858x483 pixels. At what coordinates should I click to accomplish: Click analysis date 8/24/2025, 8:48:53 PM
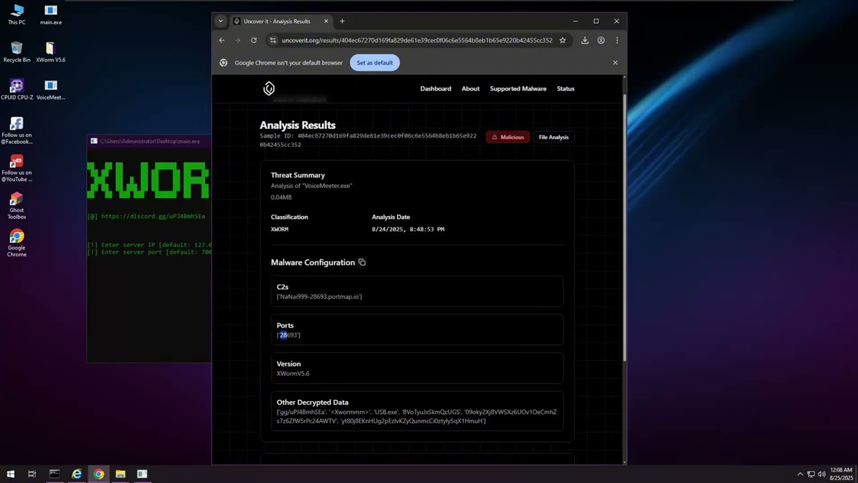click(x=408, y=229)
